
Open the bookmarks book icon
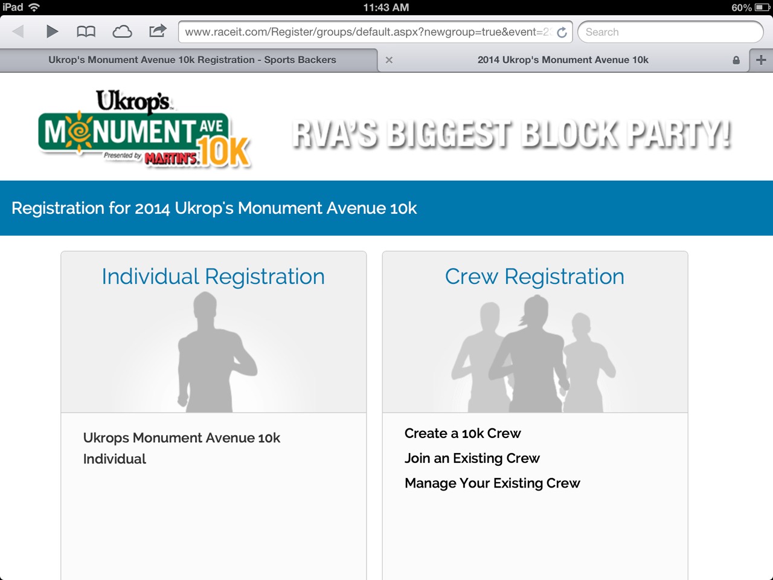(x=86, y=31)
